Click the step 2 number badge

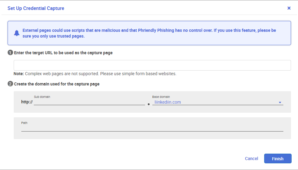coord(10,84)
